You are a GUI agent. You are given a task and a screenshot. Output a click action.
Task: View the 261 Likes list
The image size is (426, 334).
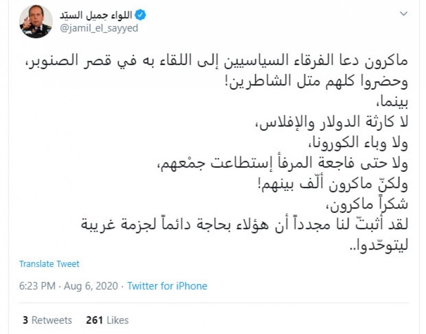pos(107,320)
